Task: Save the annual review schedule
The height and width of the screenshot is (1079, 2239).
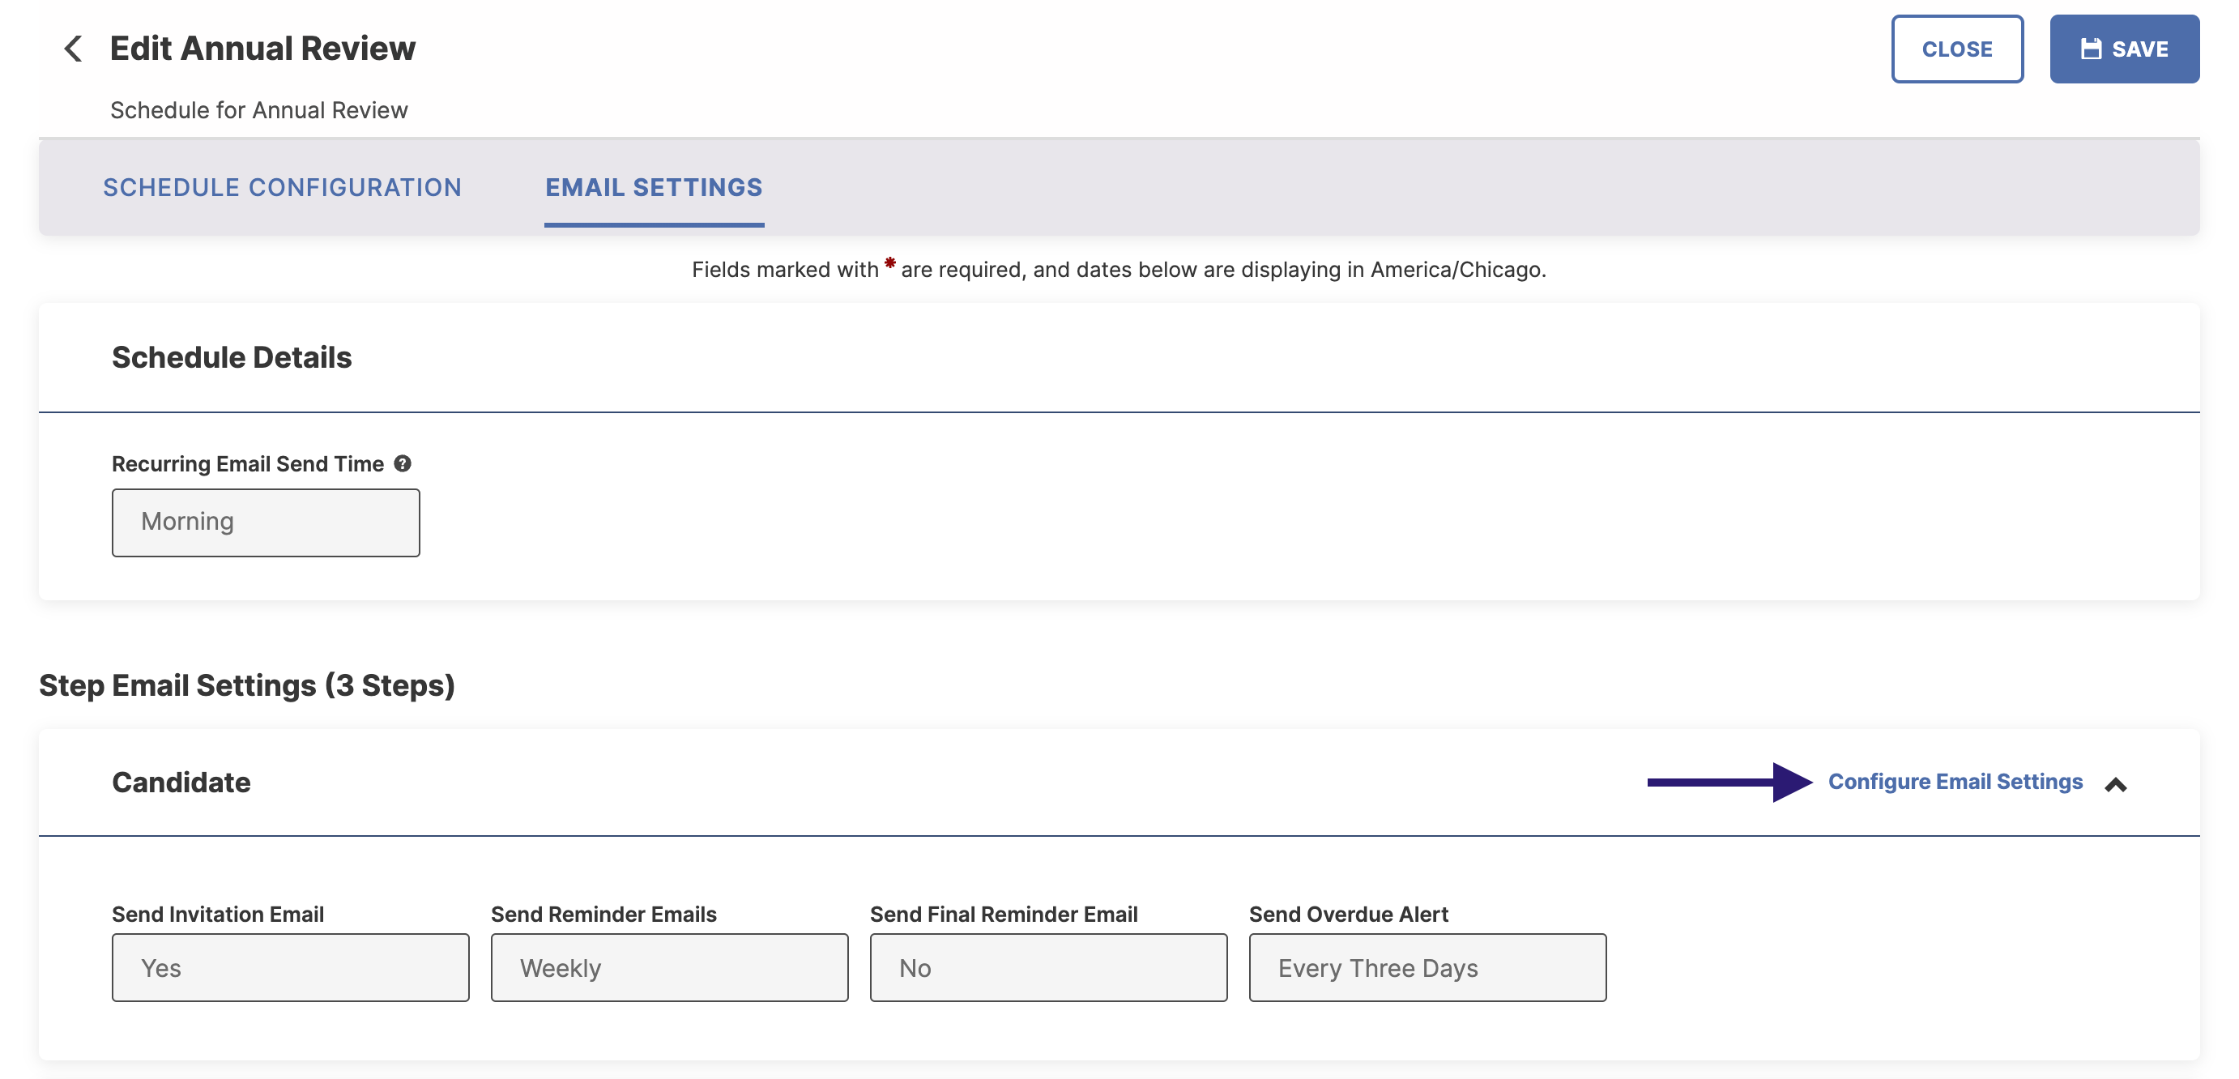Action: 2124,49
